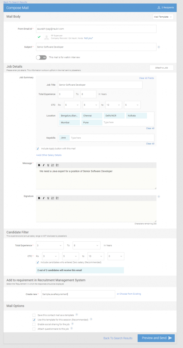Viewport: 183px width, 348px height.
Task: Uncheck Include Apply button with this mail
Action: pyautogui.click(x=37, y=149)
